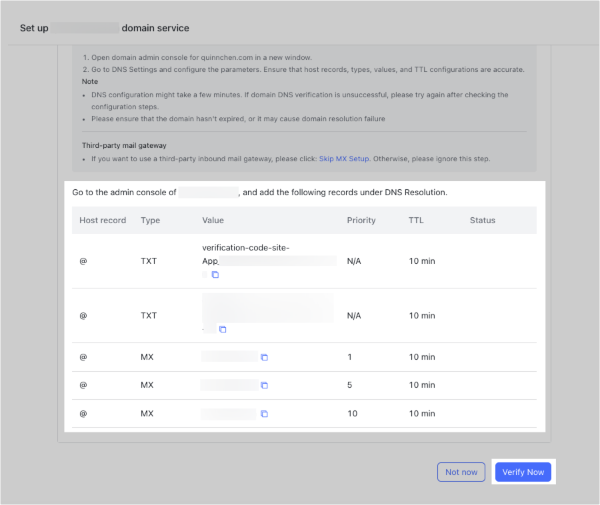The width and height of the screenshot is (600, 505).
Task: Copy the MX record with priority 10
Action: (264, 414)
